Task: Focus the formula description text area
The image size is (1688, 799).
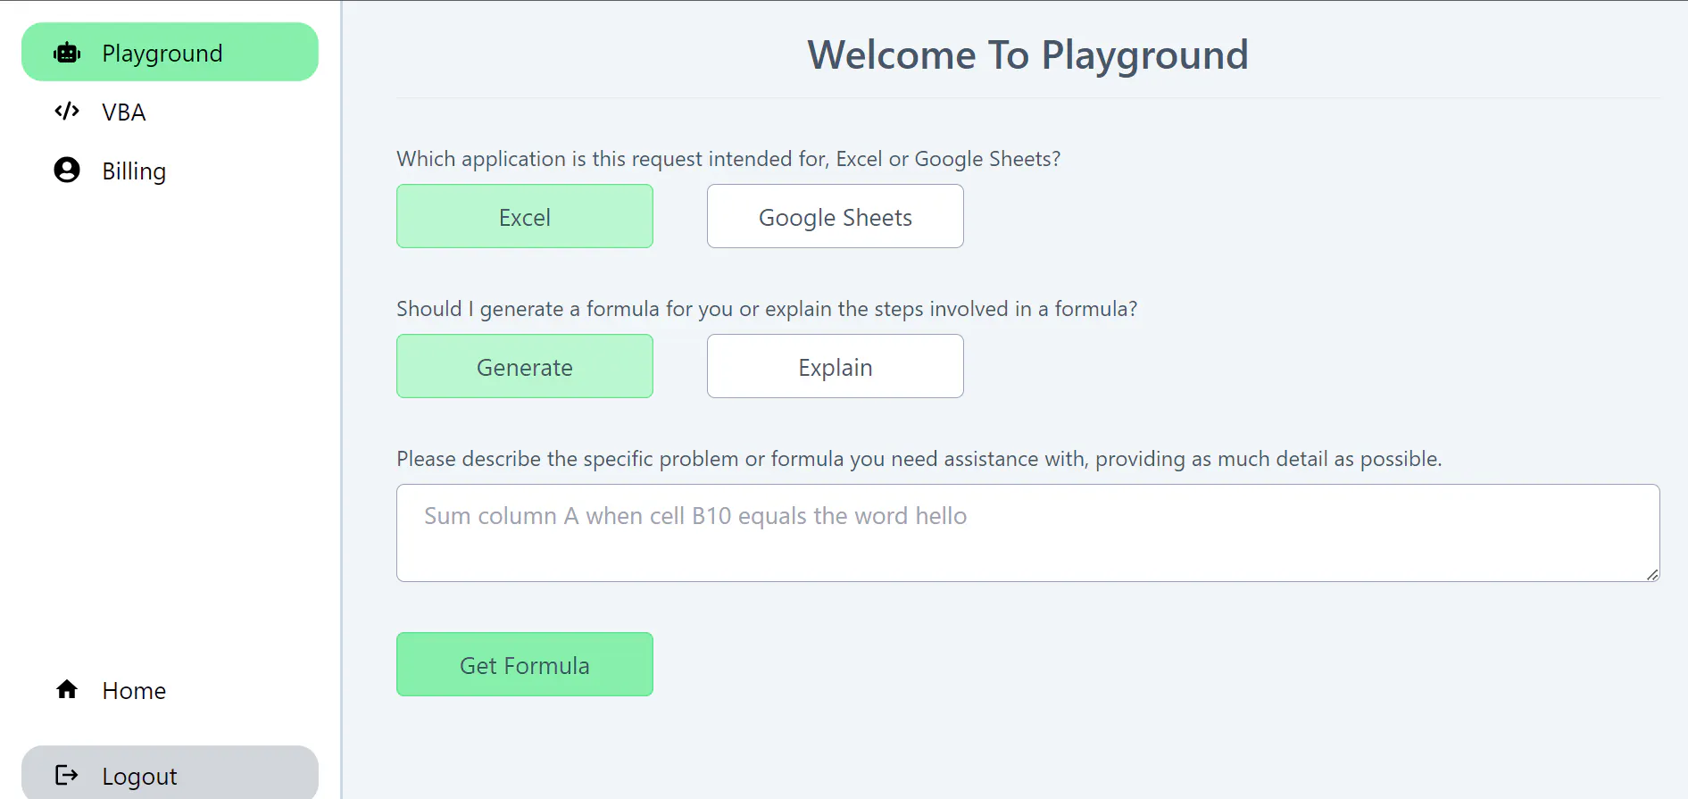Action: tap(1028, 533)
